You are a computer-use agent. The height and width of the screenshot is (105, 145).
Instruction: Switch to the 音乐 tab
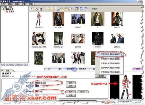[x=60, y=69]
